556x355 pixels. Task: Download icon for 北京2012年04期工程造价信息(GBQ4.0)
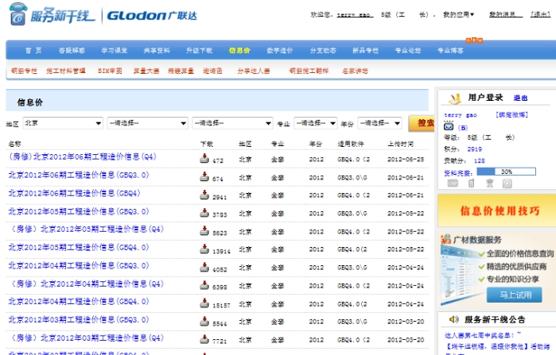coord(204,303)
